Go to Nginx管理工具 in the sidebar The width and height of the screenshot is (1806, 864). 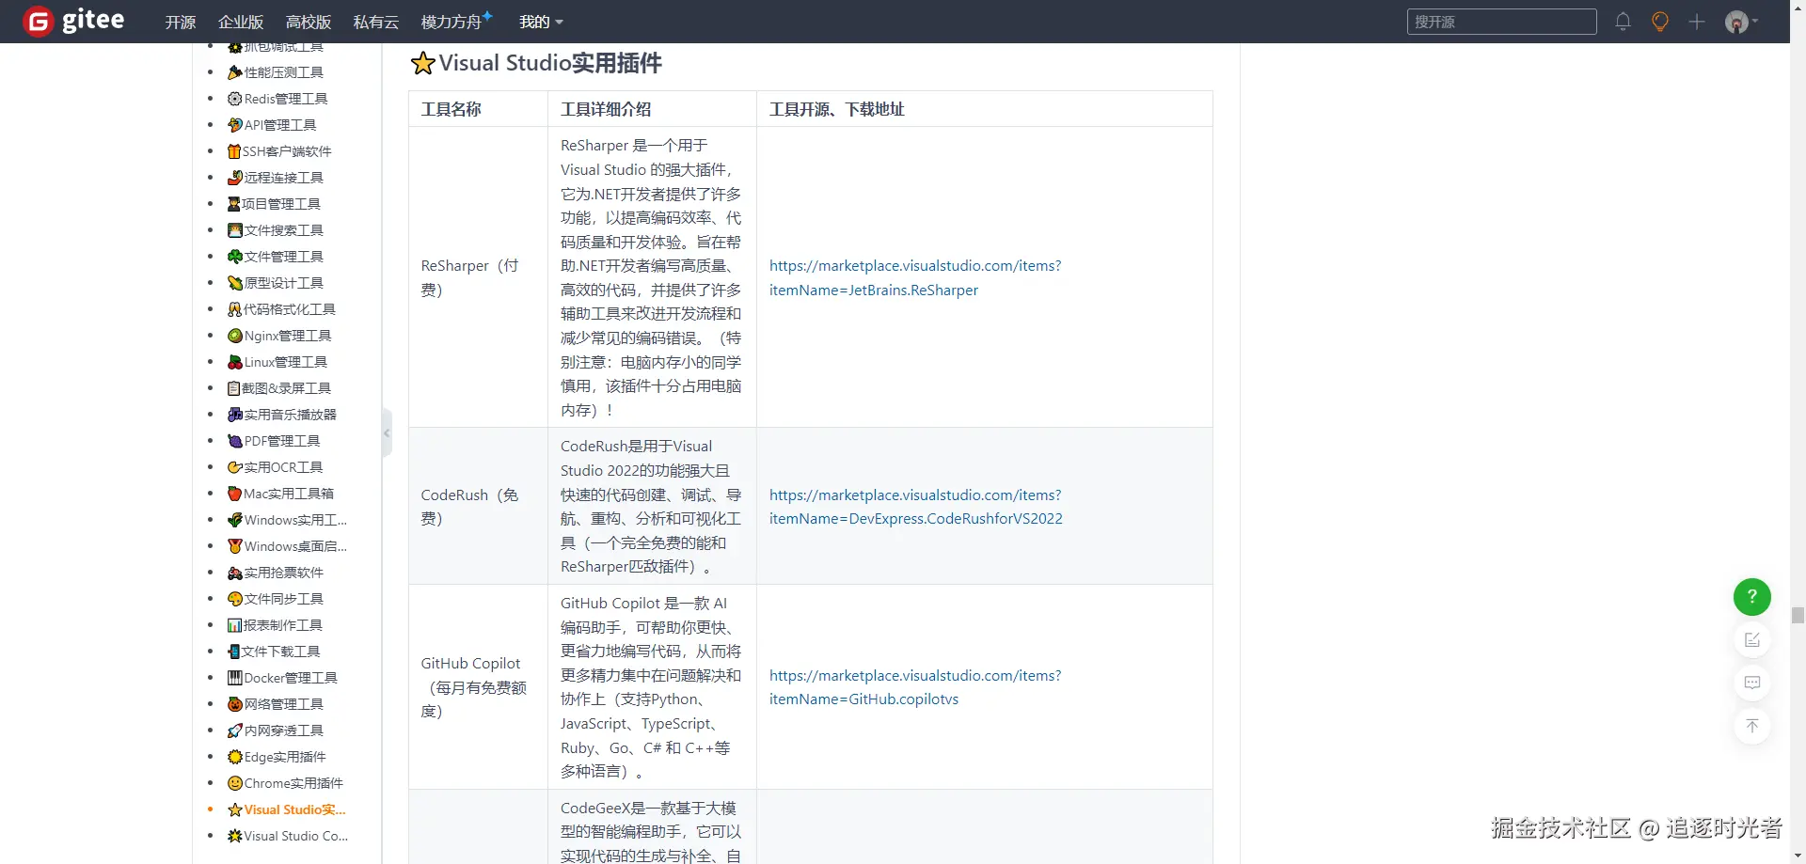[x=279, y=336]
